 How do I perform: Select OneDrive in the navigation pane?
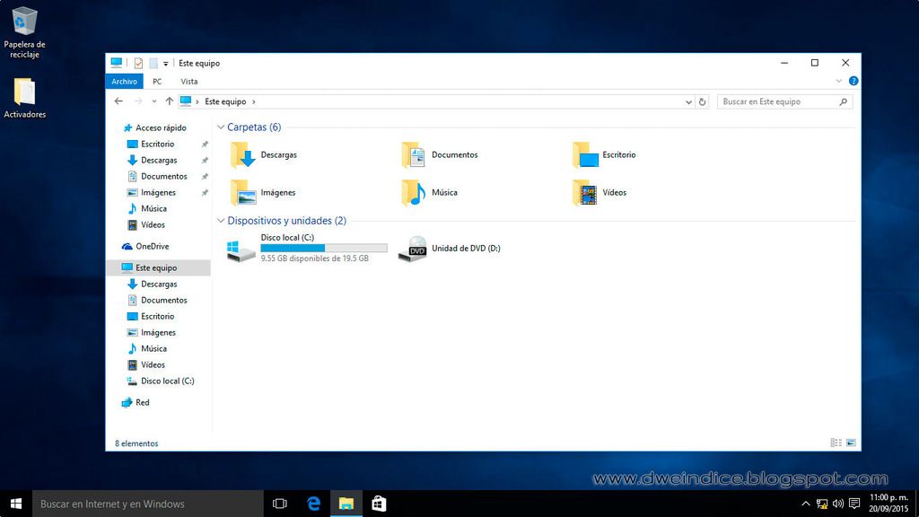152,247
